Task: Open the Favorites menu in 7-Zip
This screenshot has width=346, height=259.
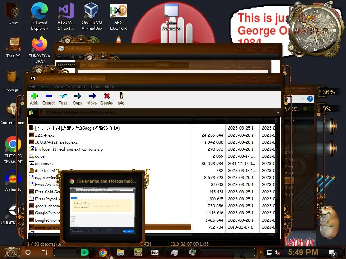Action: click(x=76, y=87)
